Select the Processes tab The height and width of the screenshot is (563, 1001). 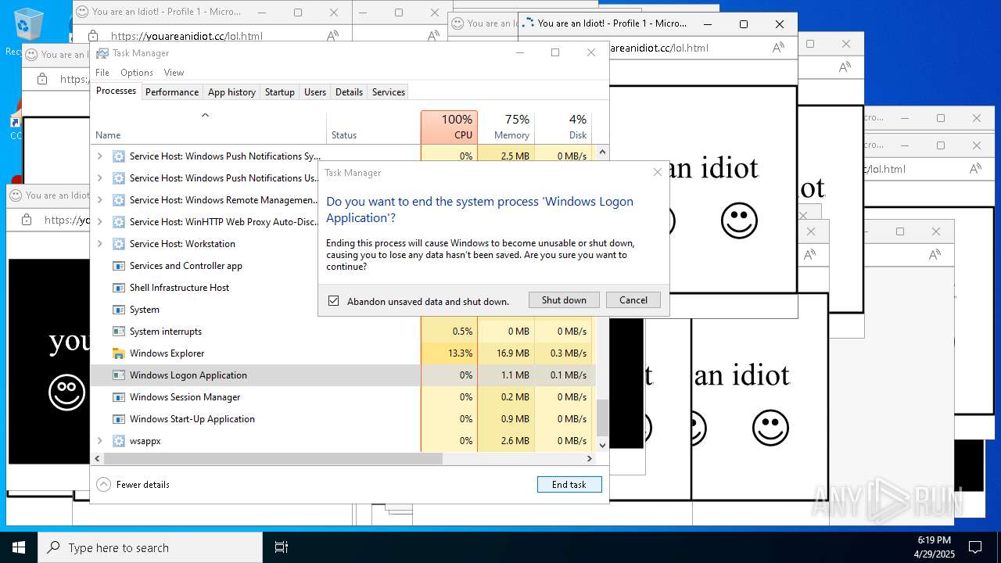tap(116, 91)
